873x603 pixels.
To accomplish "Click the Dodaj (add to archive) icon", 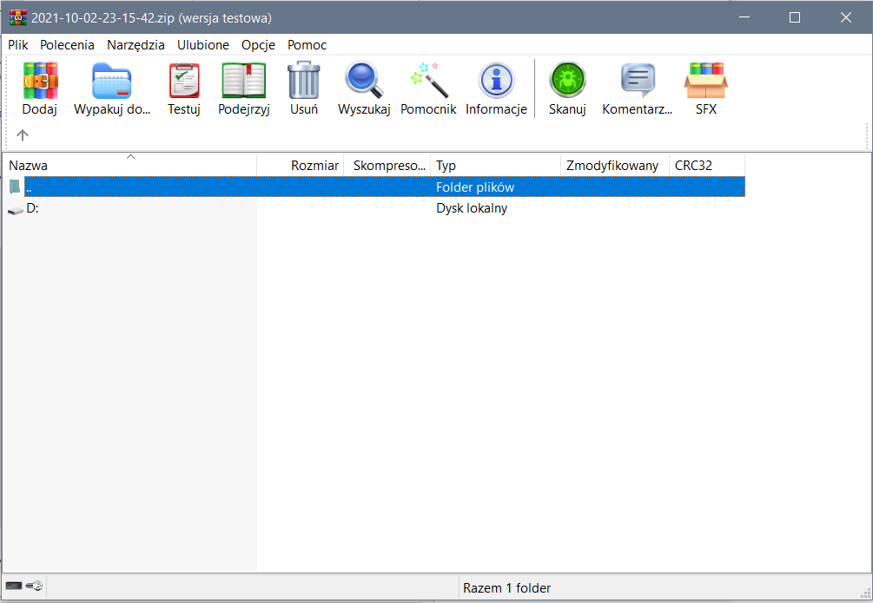I will (40, 82).
